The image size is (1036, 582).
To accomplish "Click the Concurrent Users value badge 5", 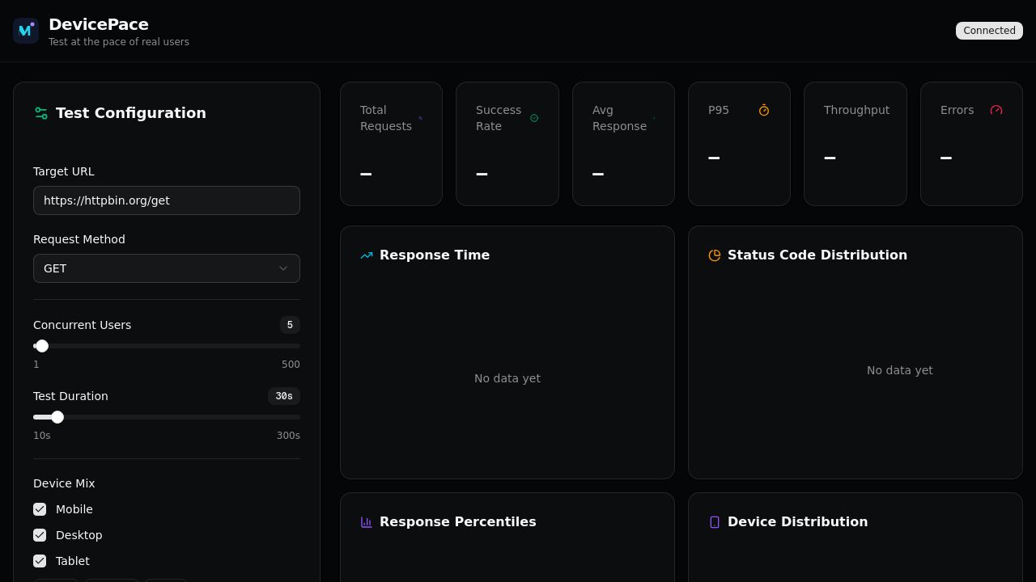I will 290,325.
